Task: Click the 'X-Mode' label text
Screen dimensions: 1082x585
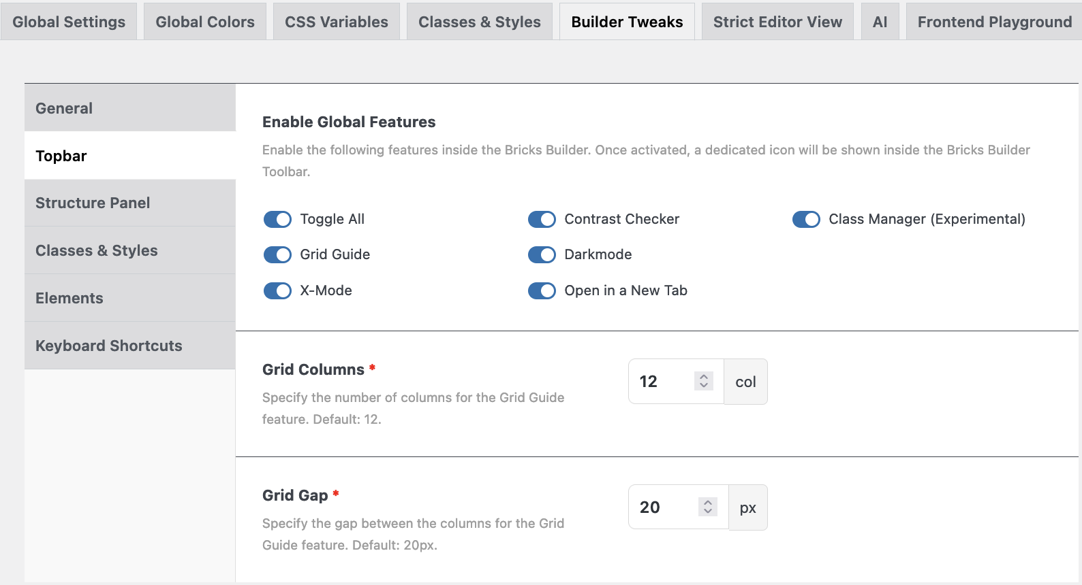Action: [326, 290]
